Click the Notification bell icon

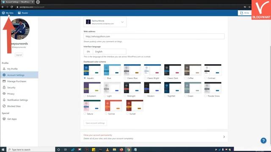pos(4,100)
